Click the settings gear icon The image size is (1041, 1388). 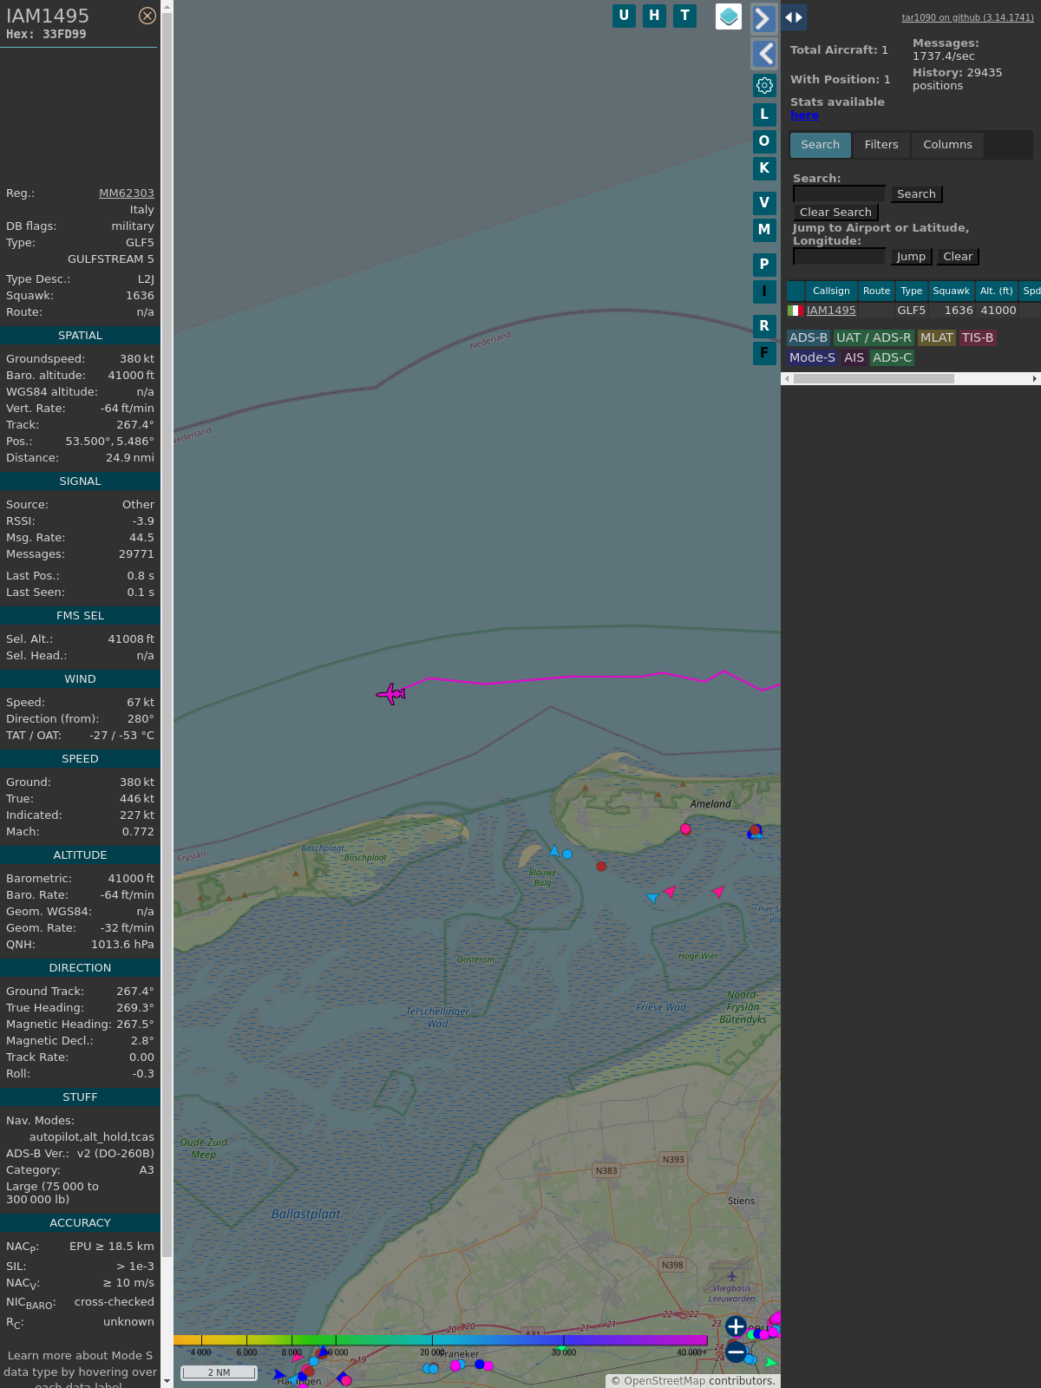(x=764, y=85)
